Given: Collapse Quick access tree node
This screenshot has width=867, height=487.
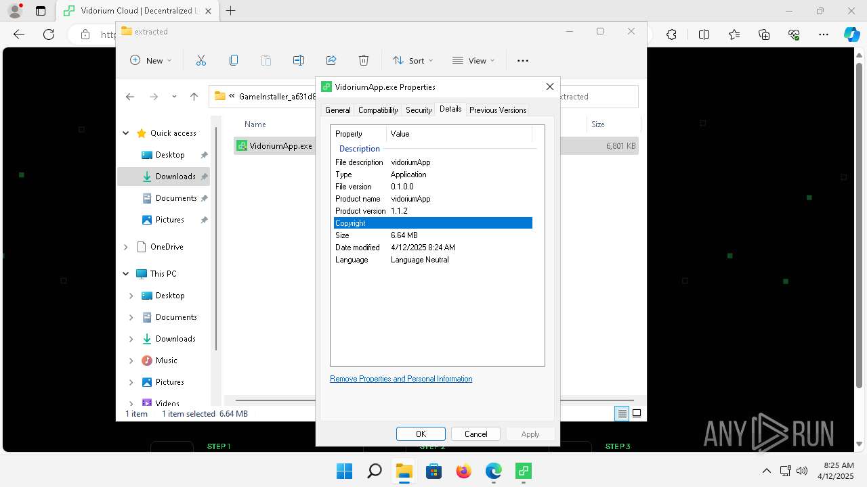Looking at the screenshot, I should [126, 133].
